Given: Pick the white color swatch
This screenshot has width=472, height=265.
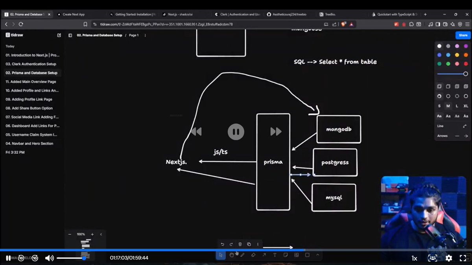Looking at the screenshot, I should pos(439,46).
